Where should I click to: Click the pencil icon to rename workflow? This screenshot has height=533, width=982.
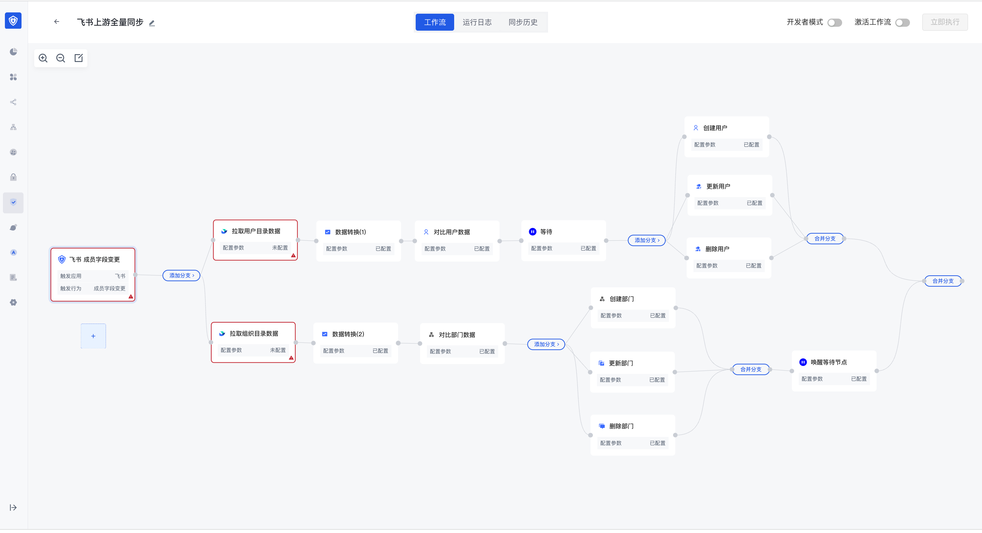152,23
